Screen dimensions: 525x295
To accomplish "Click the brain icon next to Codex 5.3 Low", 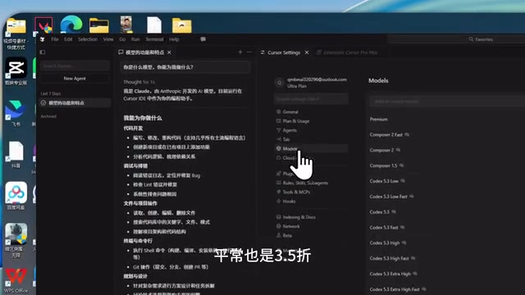I will (x=403, y=181).
